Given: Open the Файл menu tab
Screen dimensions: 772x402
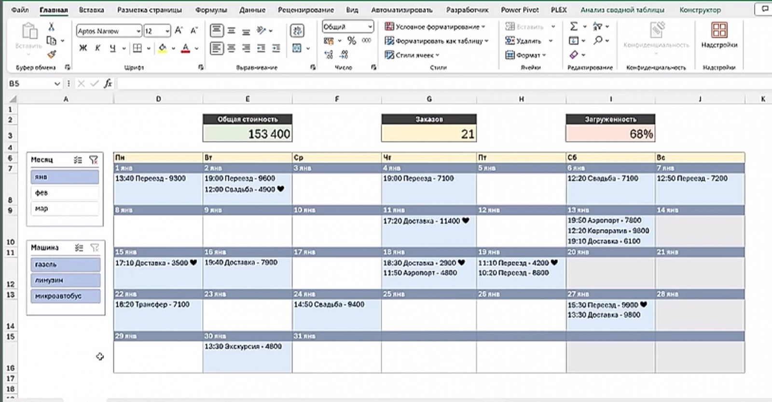Looking at the screenshot, I should (20, 10).
